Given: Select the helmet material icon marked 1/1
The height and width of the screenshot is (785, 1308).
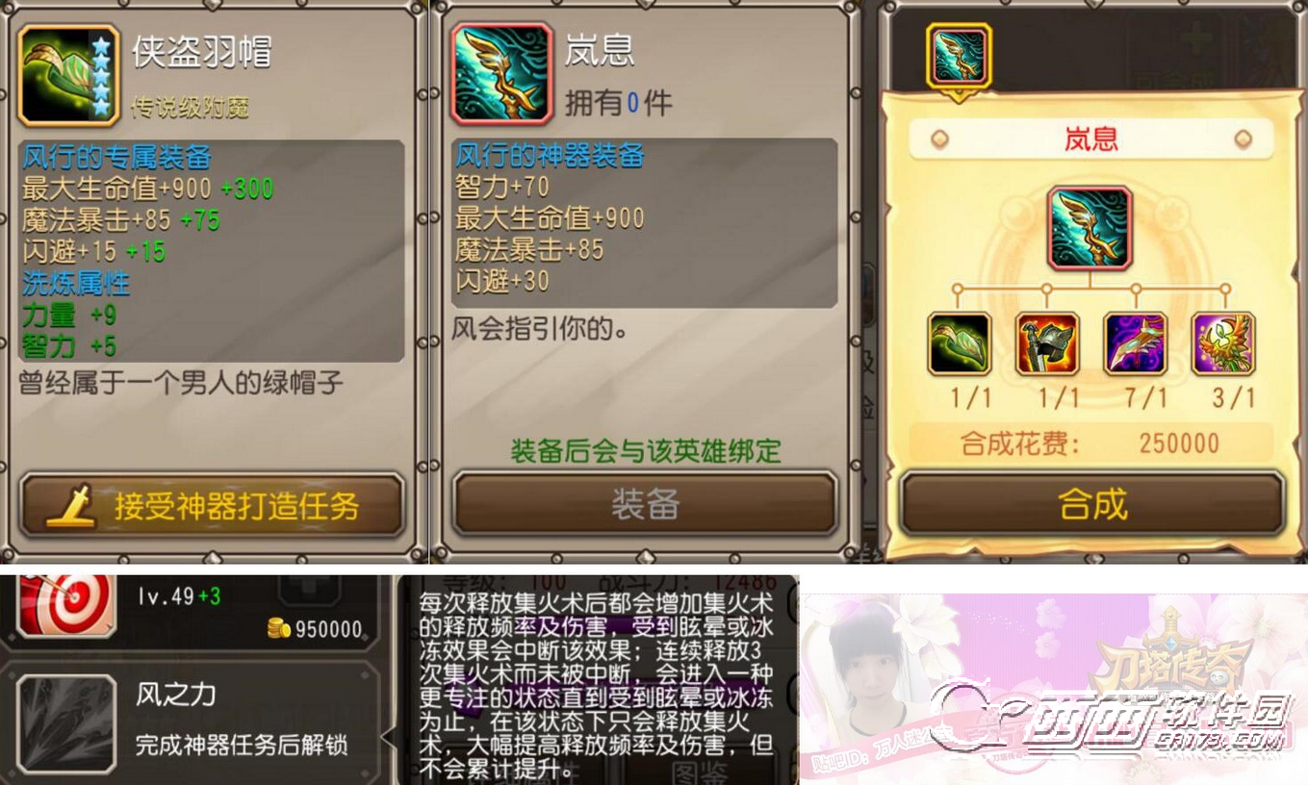Looking at the screenshot, I should point(1047,343).
